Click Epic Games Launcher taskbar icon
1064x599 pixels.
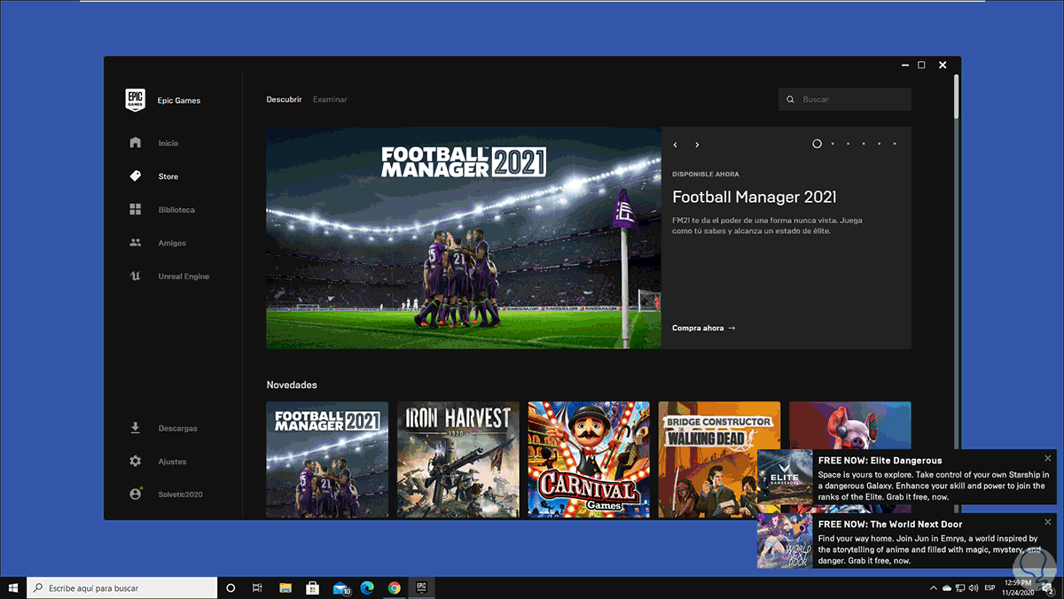tap(422, 587)
